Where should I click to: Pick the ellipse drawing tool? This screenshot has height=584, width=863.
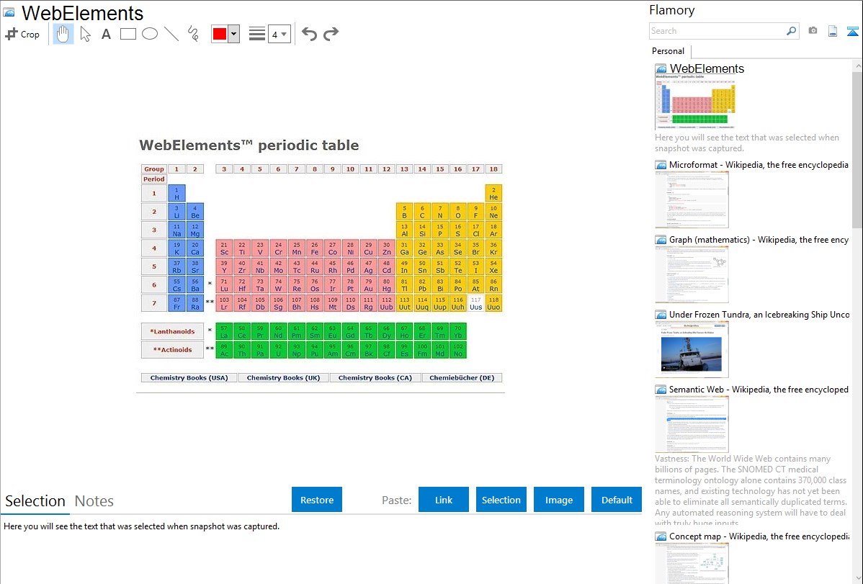(x=150, y=34)
